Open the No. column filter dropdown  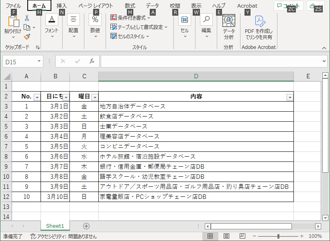click(37, 98)
